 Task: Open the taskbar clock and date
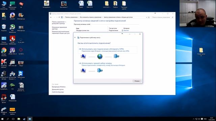[x=212, y=119]
